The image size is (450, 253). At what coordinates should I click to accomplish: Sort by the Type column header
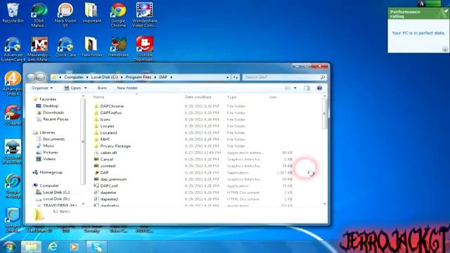(x=231, y=97)
